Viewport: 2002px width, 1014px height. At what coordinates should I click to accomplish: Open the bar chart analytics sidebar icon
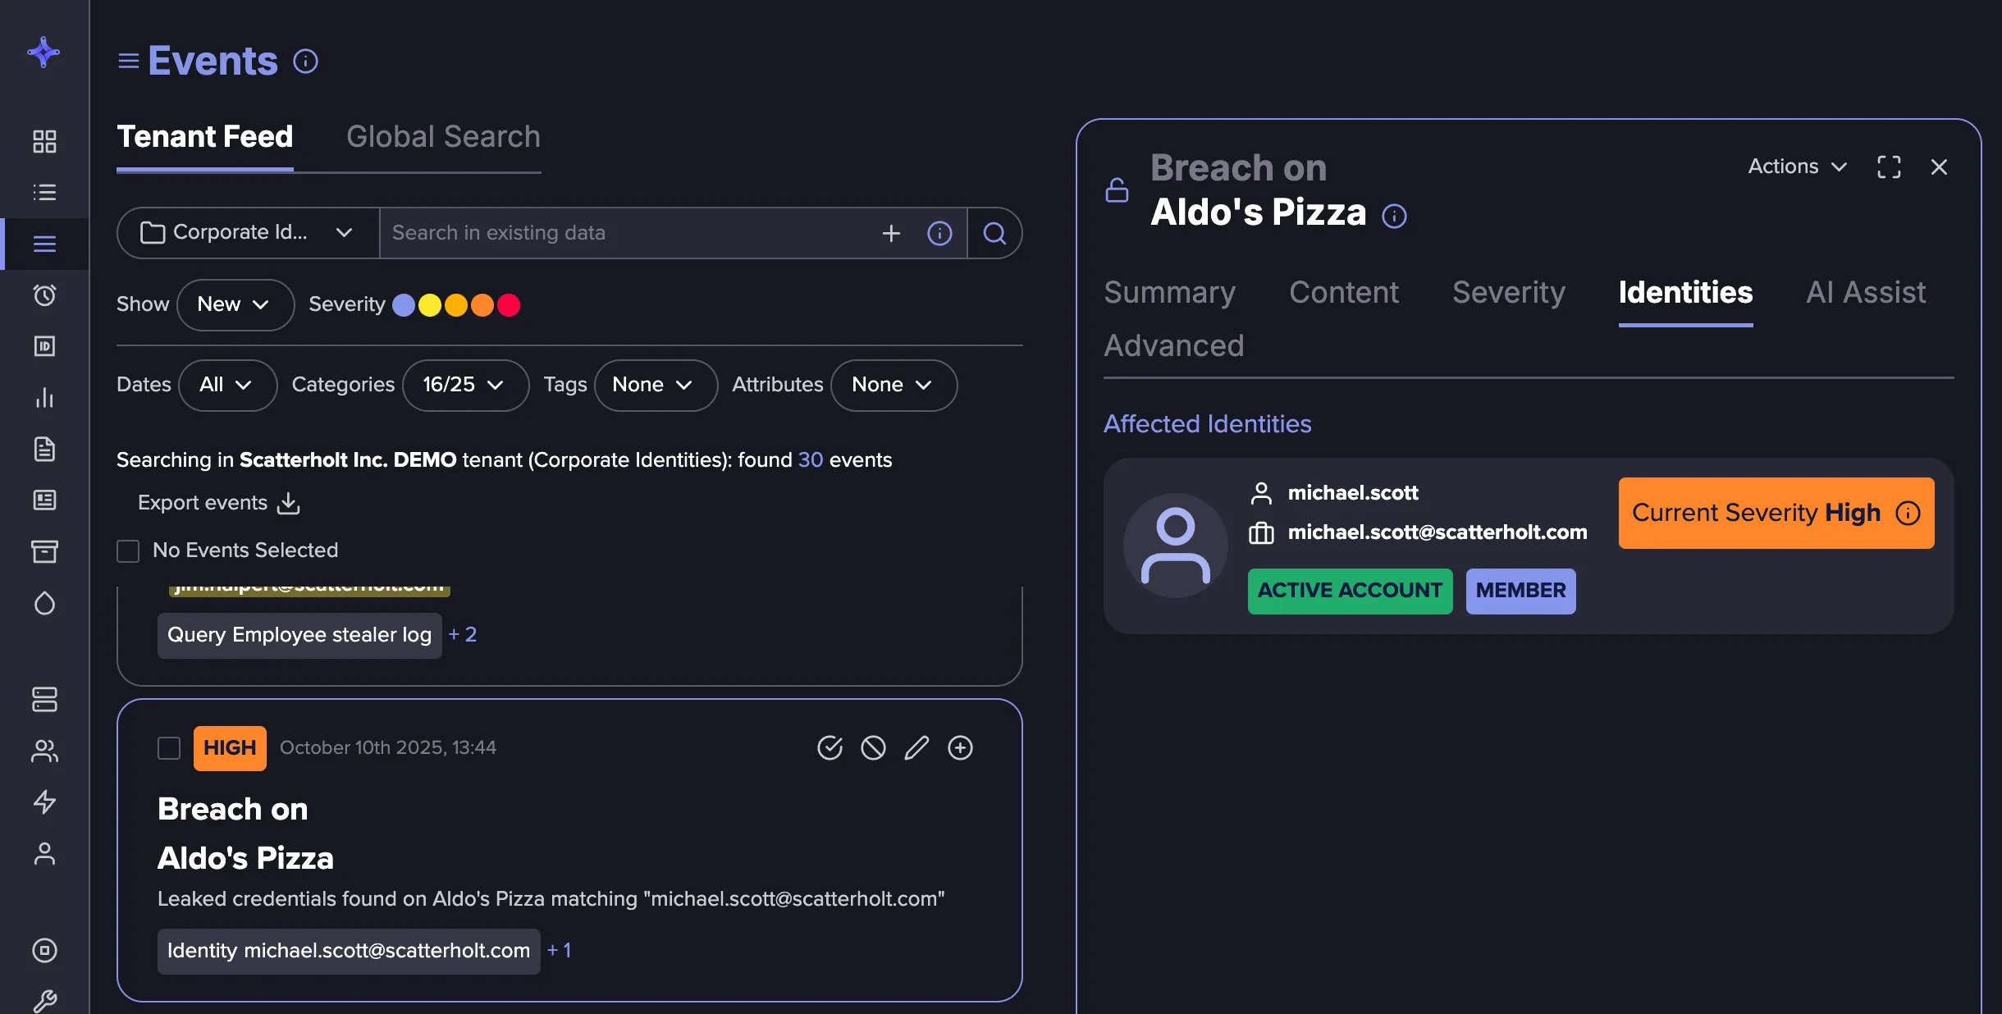coord(44,398)
